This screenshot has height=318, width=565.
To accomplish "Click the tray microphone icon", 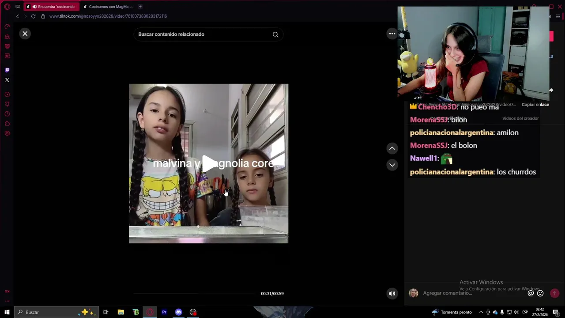I will [502, 312].
